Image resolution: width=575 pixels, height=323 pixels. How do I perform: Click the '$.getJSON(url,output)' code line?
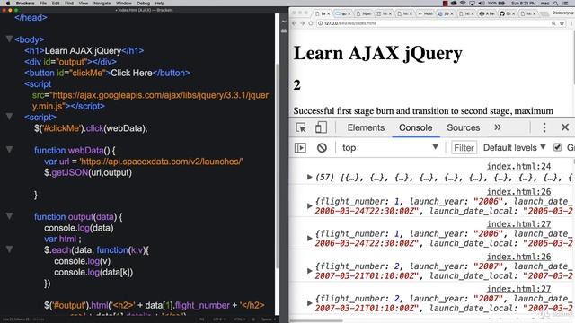(88, 172)
